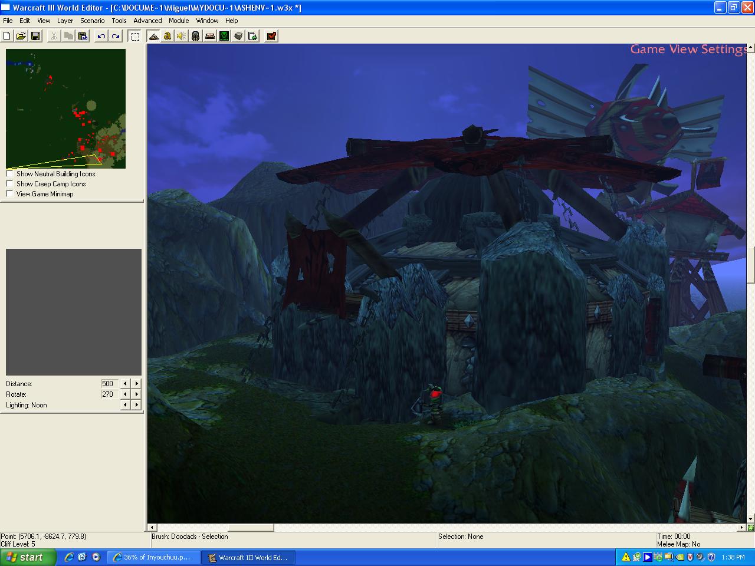Switch to Inyouchuu taskbar window
This screenshot has width=755, height=566.
[x=155, y=557]
